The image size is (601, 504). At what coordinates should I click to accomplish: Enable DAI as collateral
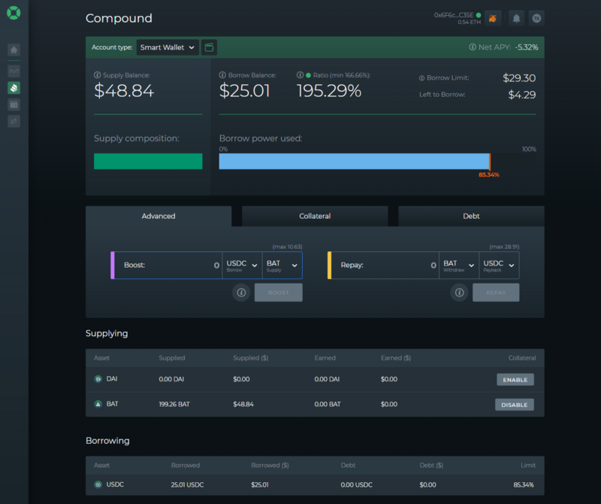coord(515,380)
